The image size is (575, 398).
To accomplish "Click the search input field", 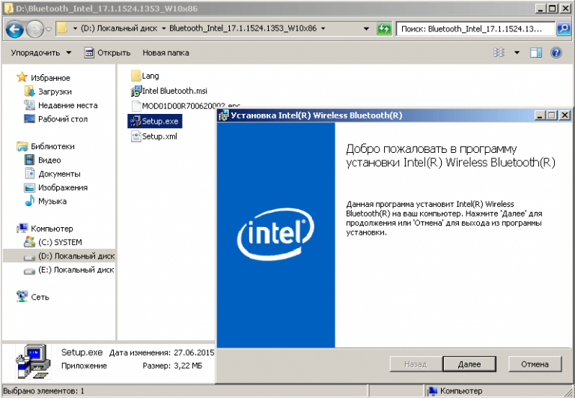I will click(476, 29).
